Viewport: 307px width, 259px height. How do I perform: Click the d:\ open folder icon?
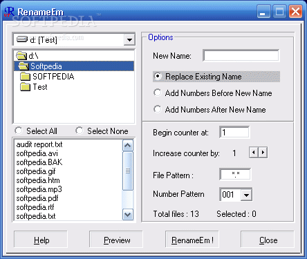(x=21, y=55)
